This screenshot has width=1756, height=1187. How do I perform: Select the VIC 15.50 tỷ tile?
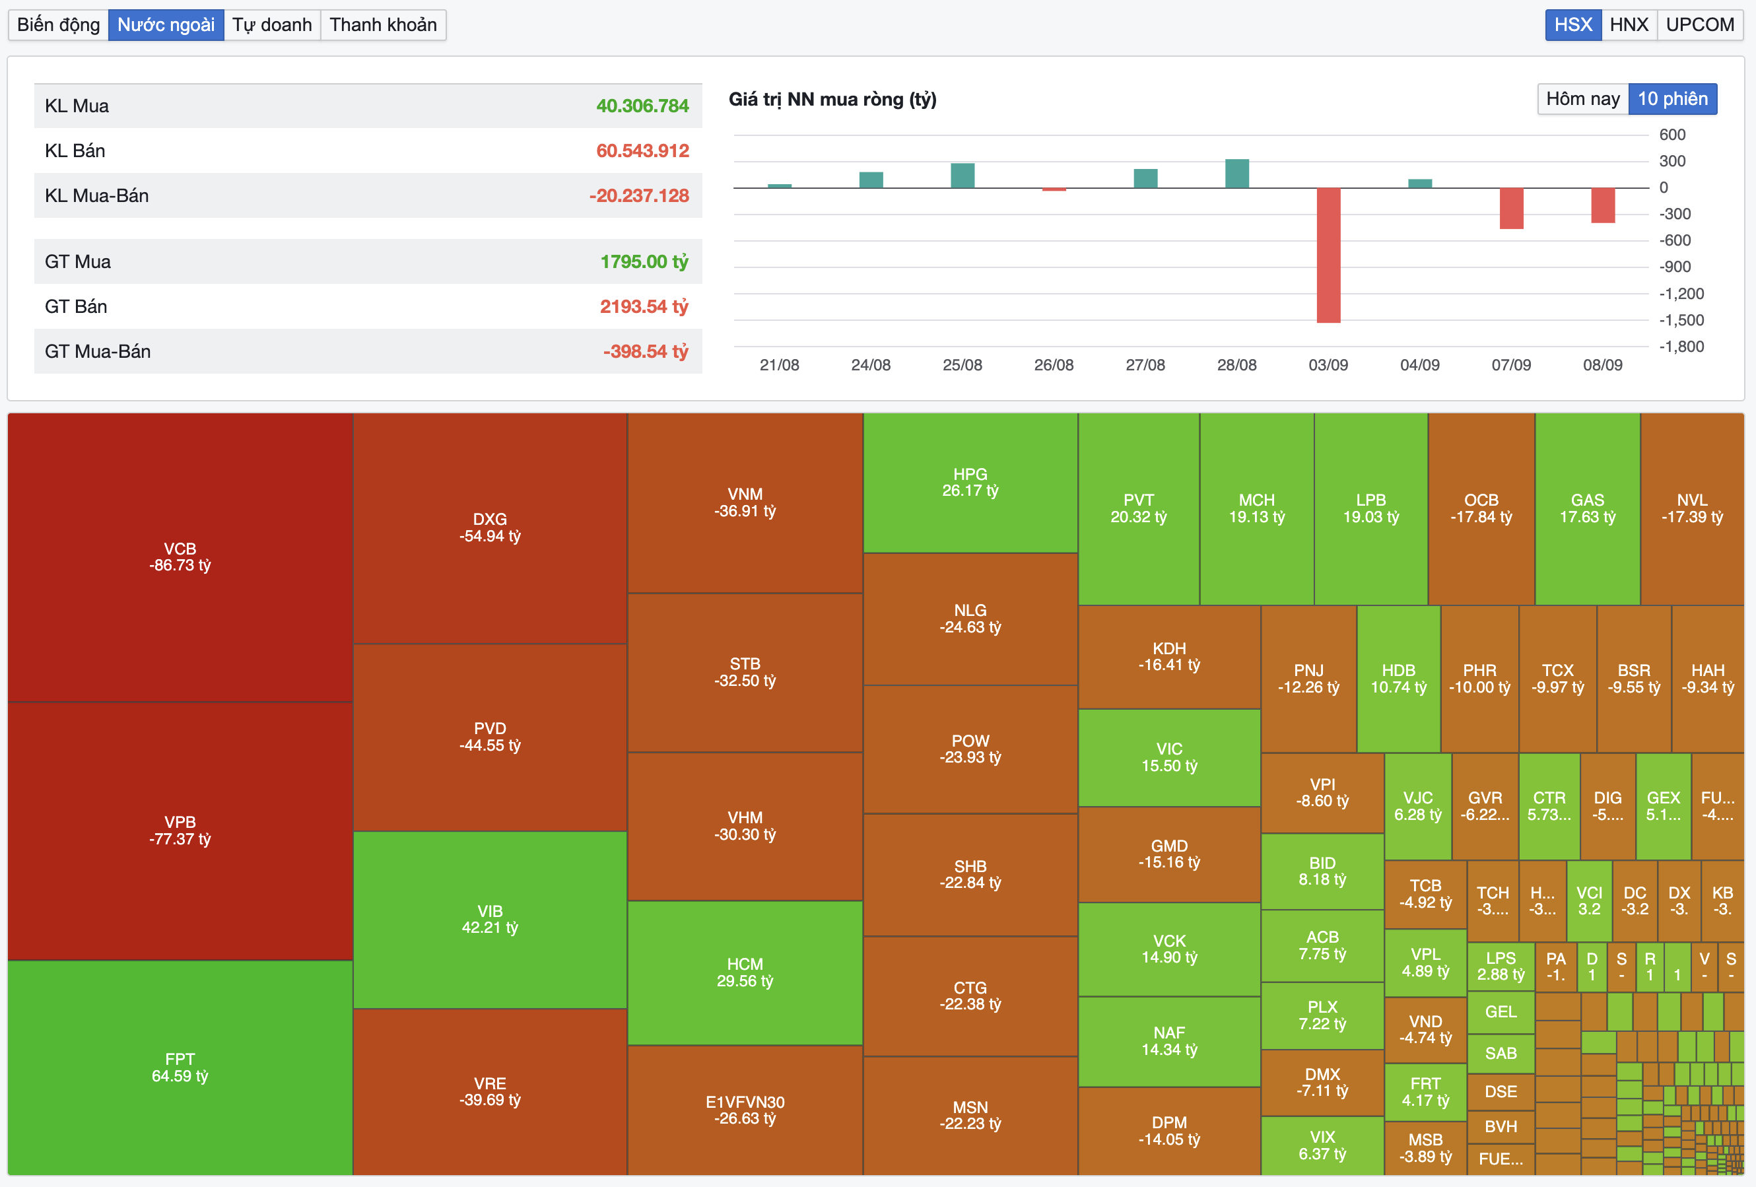(1169, 758)
